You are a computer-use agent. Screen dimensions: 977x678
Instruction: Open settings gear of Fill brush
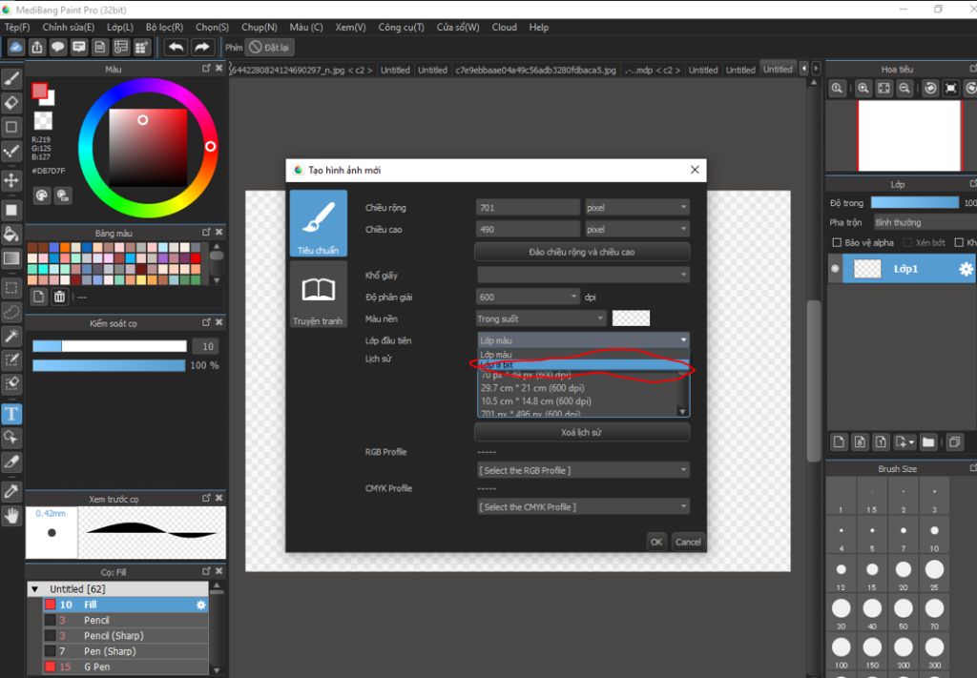200,605
